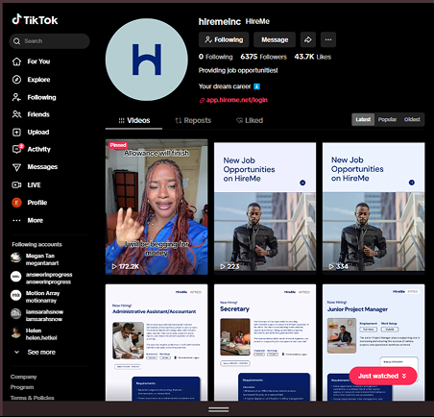This screenshot has width=434, height=417.
Task: Open Megan Tan's followed account
Action: pos(36,259)
